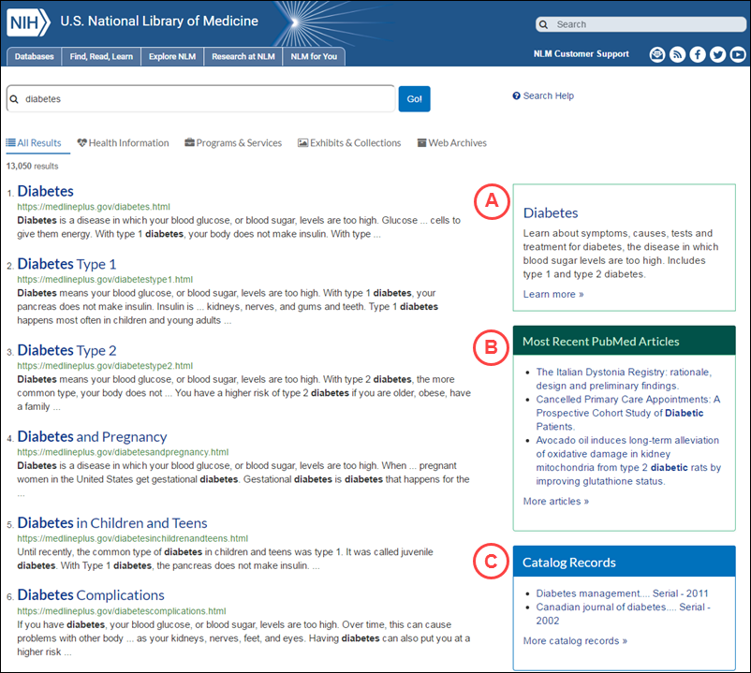This screenshot has width=751, height=673.
Task: Click the Search Help question icon
Action: tap(516, 96)
